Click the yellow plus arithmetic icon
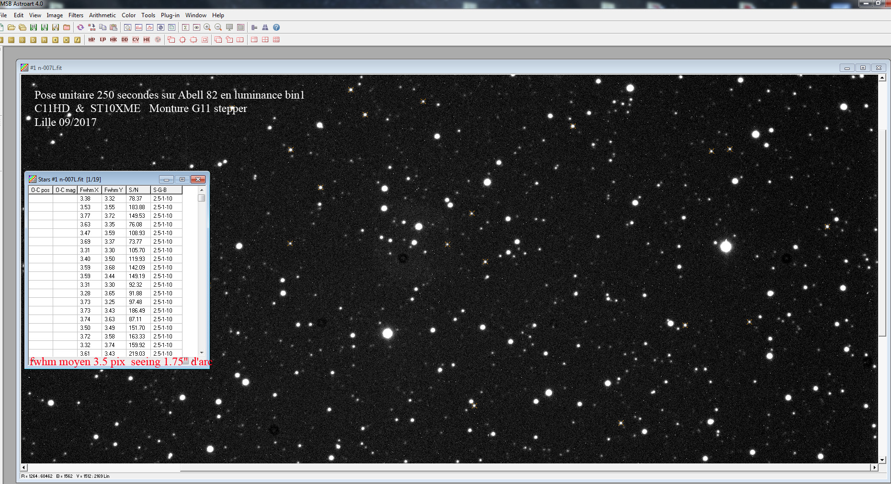Viewport: 891px width, 484px height. click(x=55, y=40)
